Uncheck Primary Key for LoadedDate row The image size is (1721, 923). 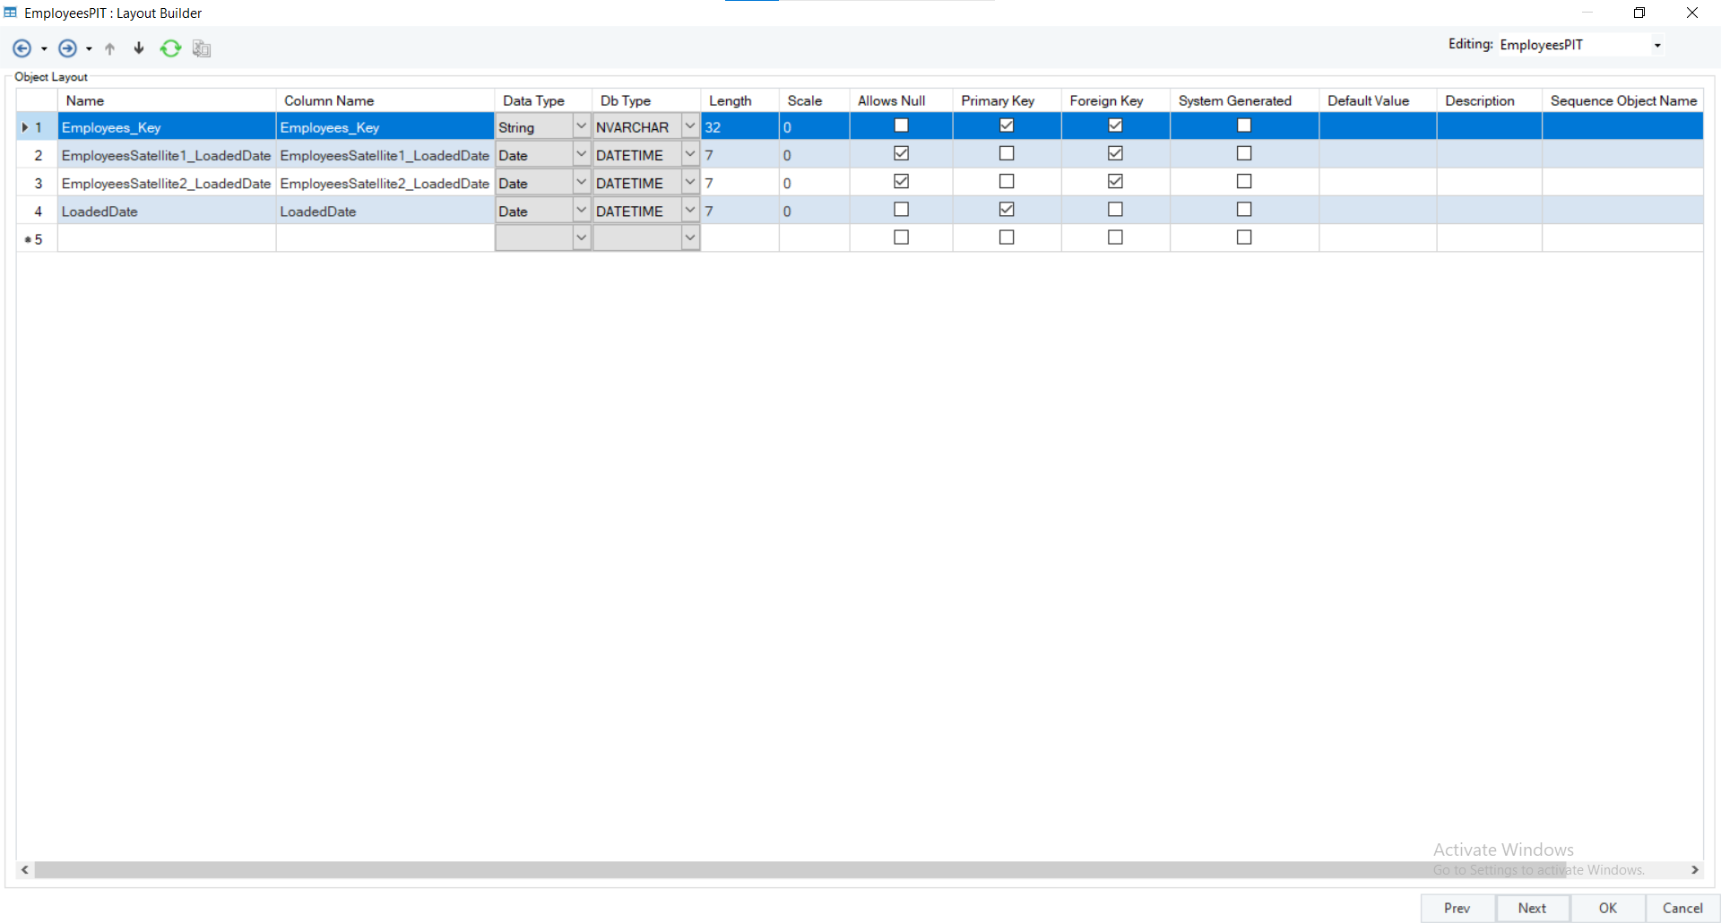tap(1007, 210)
